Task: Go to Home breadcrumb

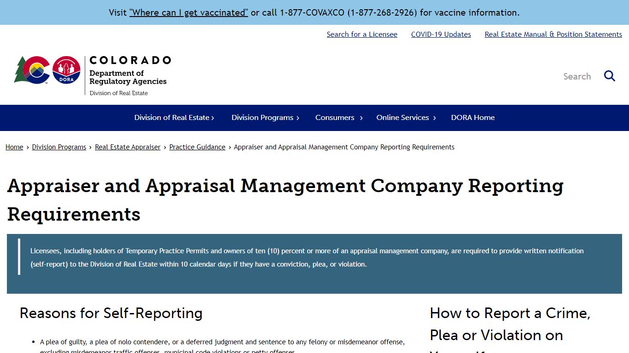Action: coord(14,147)
